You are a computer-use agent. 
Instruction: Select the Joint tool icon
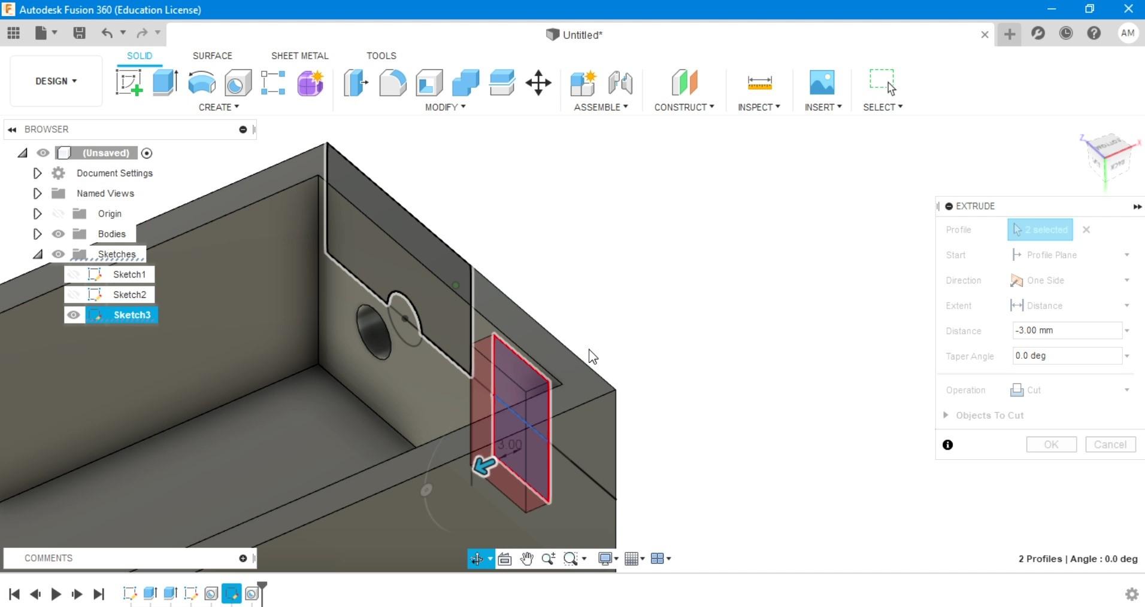point(620,83)
